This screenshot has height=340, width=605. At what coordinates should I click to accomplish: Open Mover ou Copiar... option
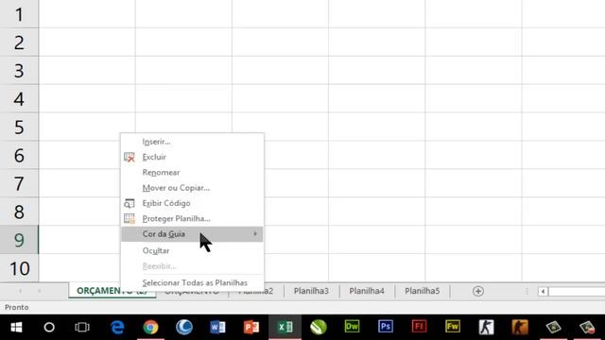176,188
